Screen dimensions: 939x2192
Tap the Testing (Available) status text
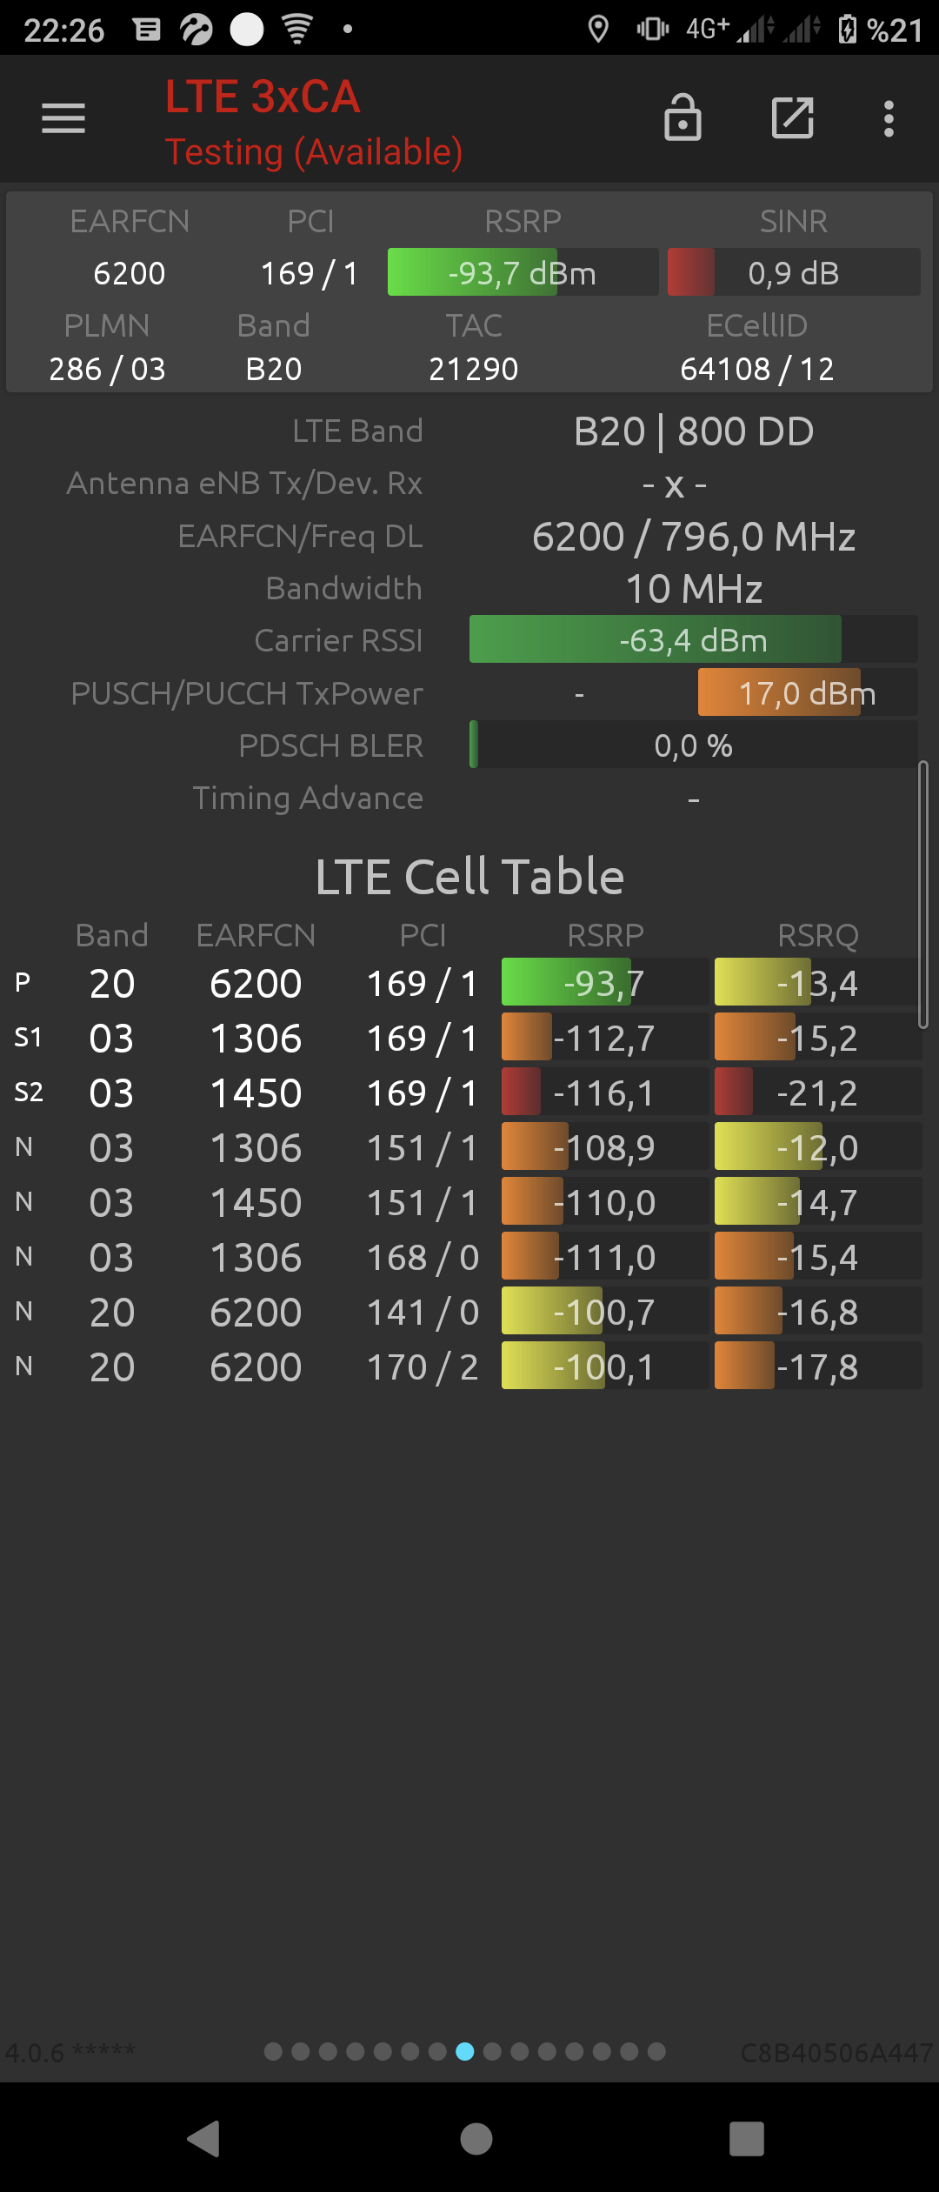(314, 152)
